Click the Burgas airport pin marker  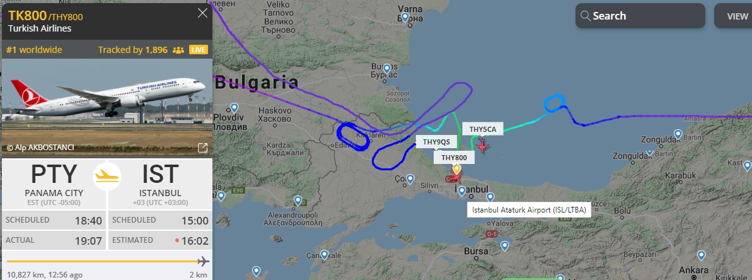click(386, 69)
